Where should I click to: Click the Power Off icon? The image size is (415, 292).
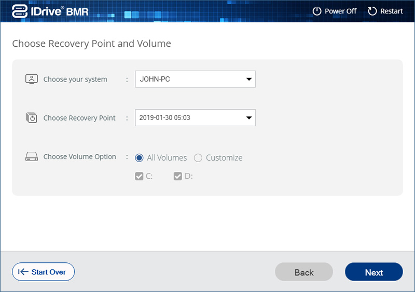click(x=317, y=11)
